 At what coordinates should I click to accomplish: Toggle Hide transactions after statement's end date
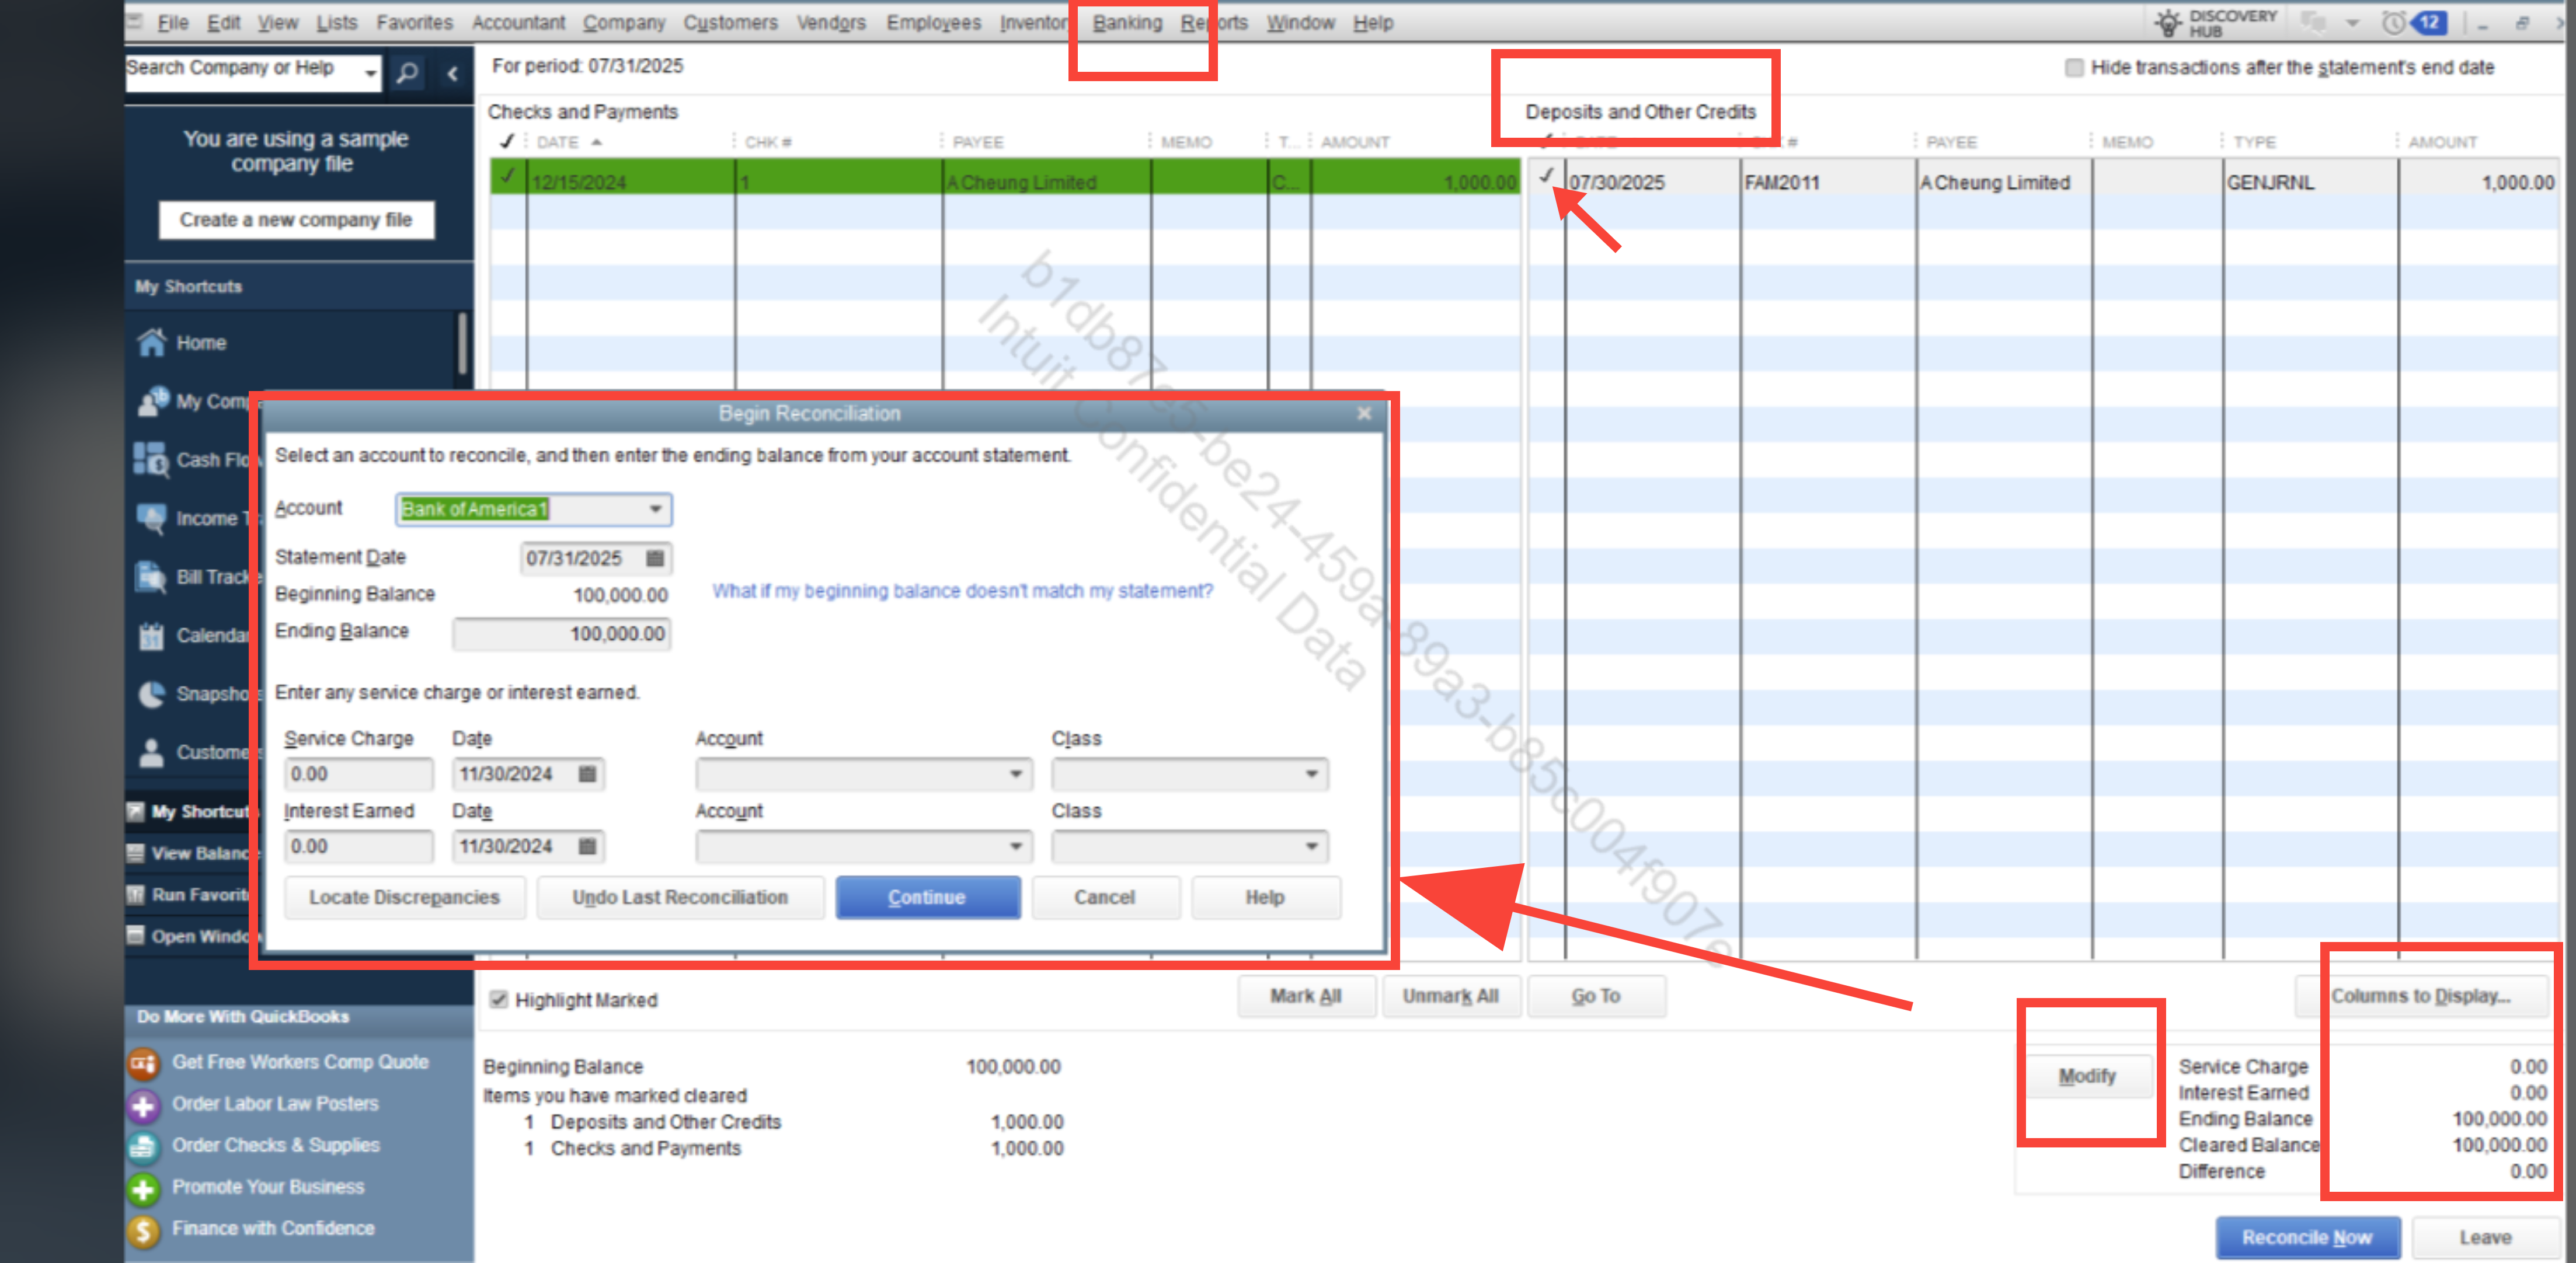tap(2074, 67)
